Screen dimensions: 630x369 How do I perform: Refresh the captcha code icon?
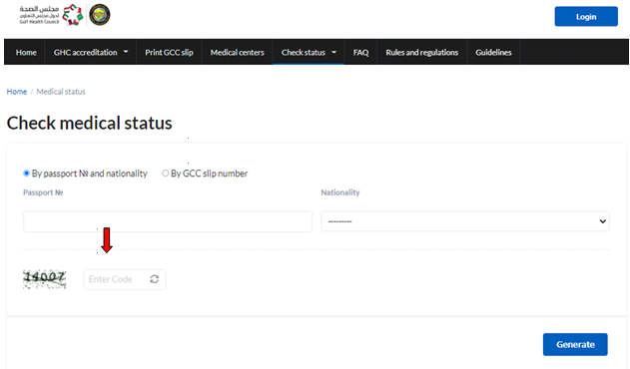click(155, 279)
